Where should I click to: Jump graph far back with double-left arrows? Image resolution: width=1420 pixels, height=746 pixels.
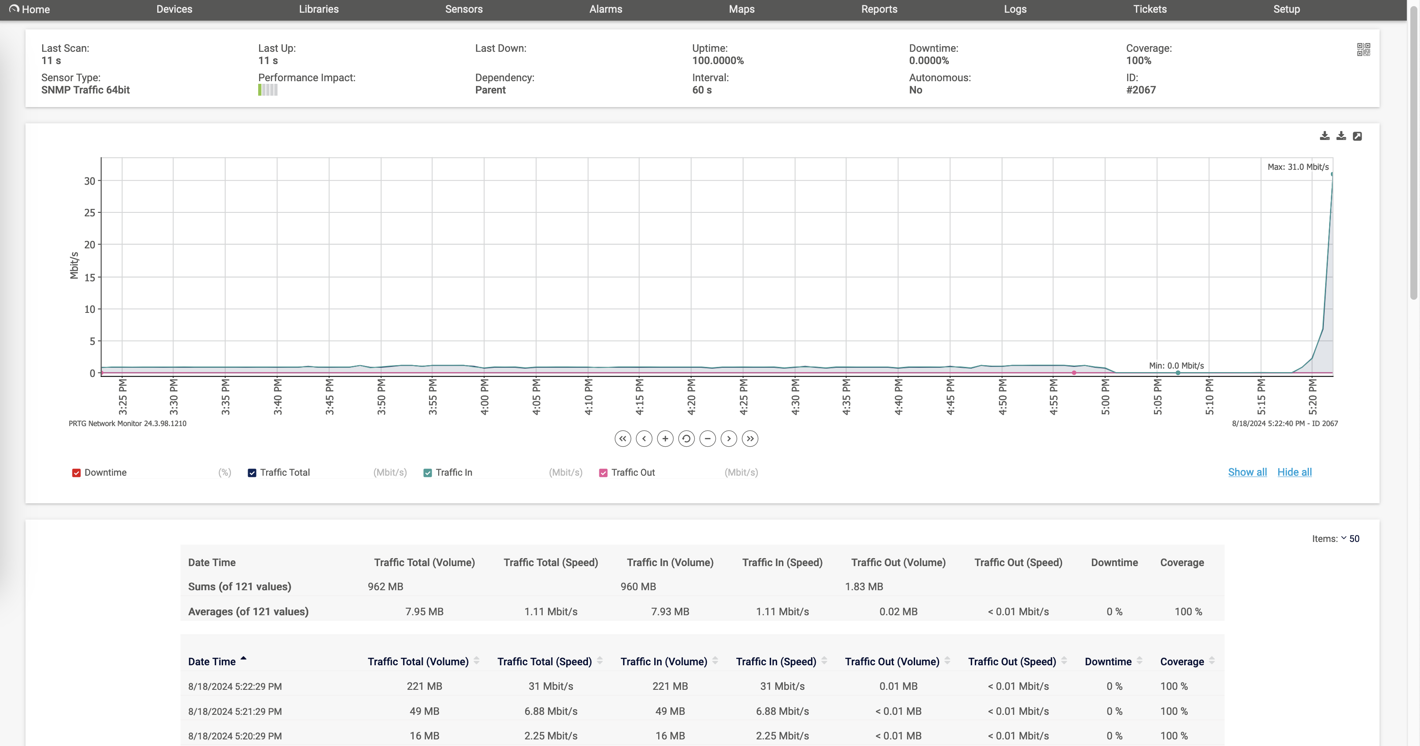coord(623,438)
